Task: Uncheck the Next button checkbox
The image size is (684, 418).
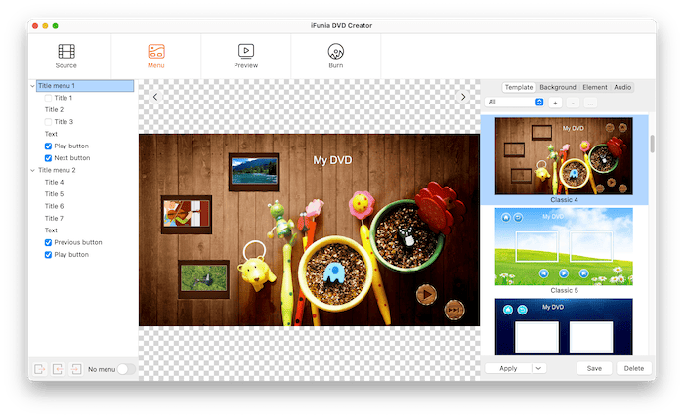Action: click(x=49, y=157)
